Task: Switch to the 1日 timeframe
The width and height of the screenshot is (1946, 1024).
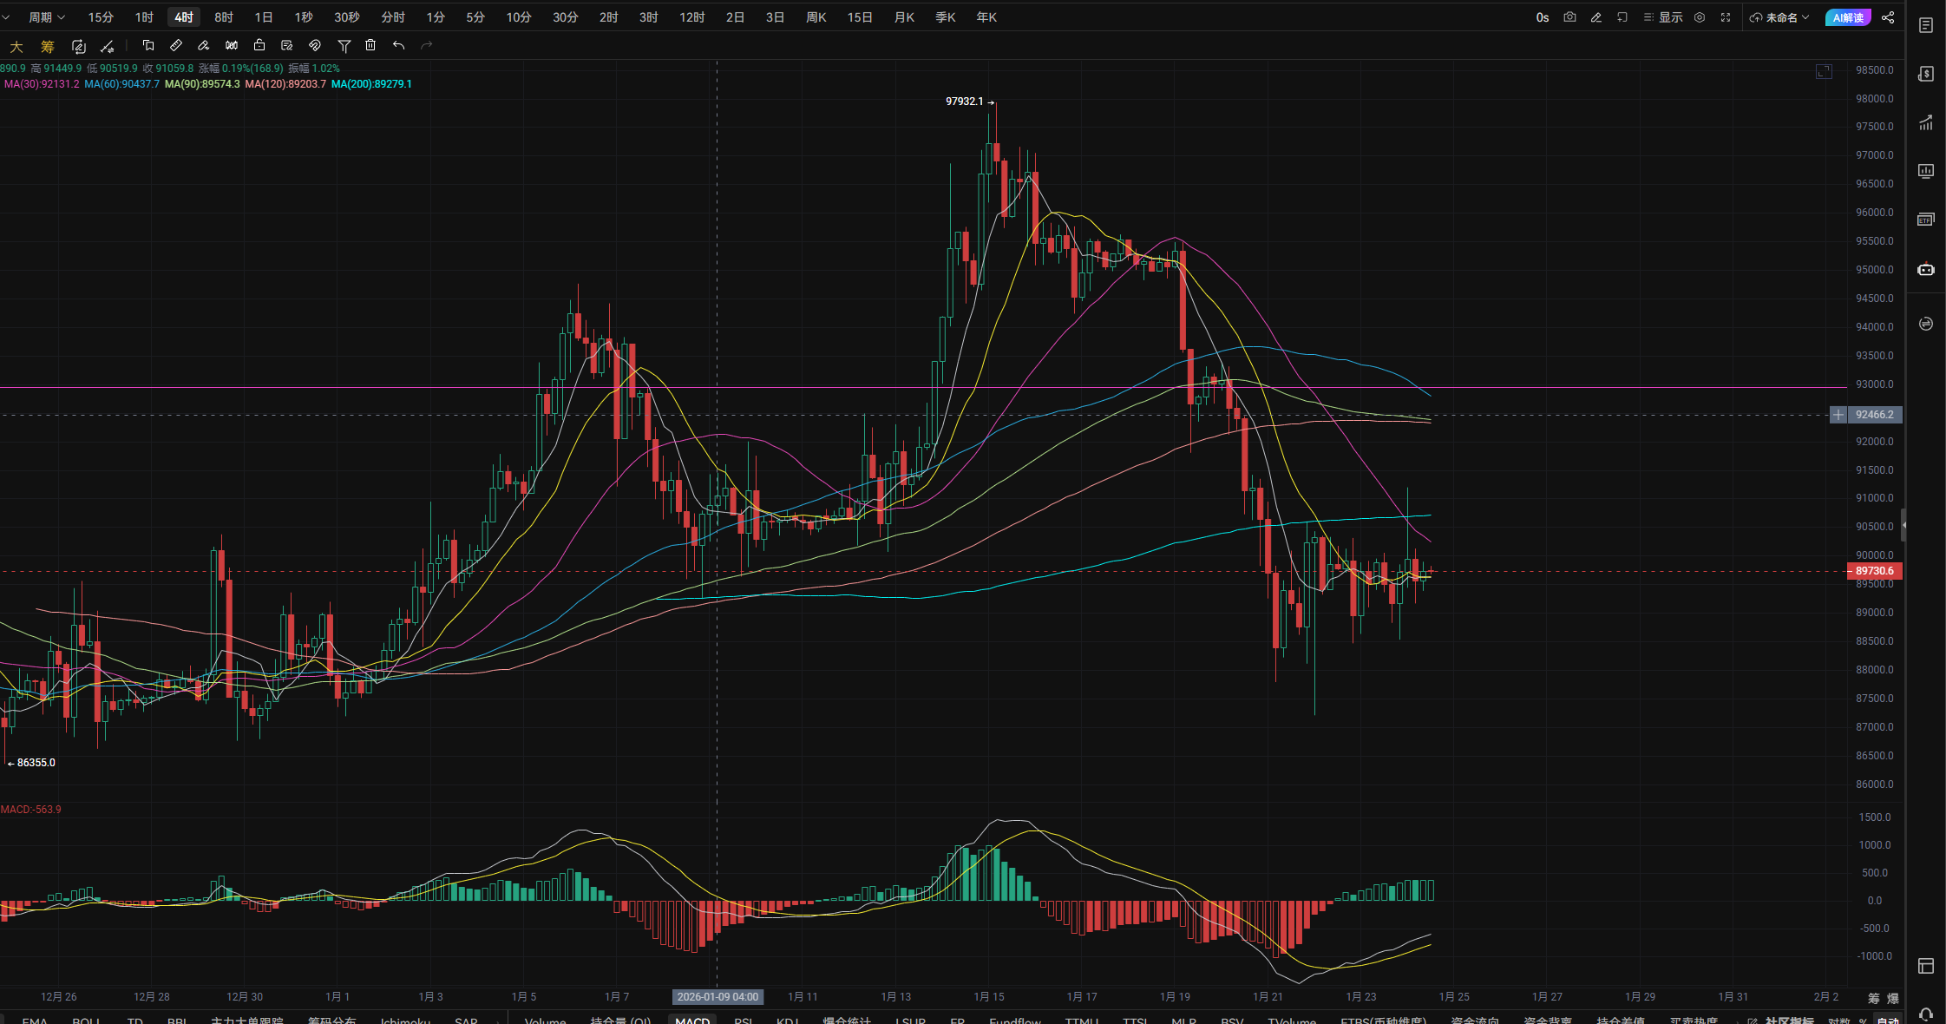Action: (x=263, y=17)
